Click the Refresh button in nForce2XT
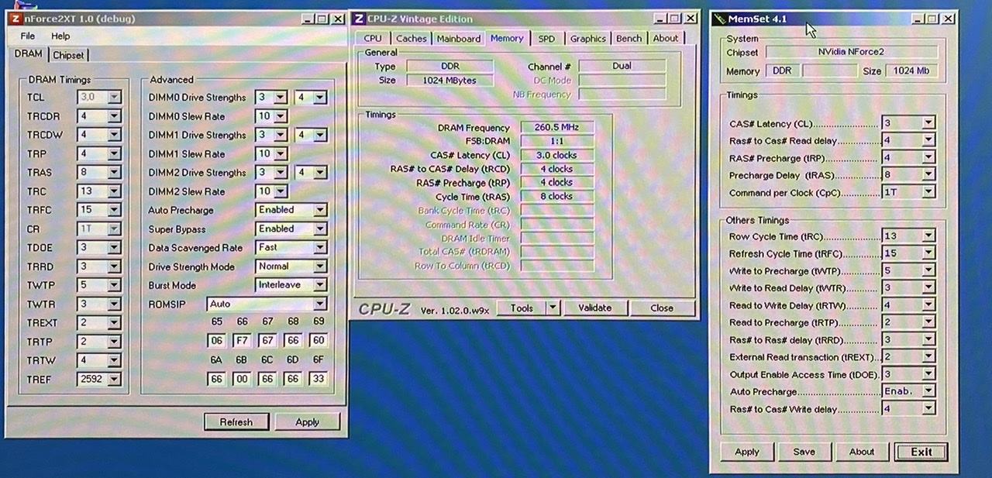Viewport: 992px width, 478px height. tap(236, 421)
